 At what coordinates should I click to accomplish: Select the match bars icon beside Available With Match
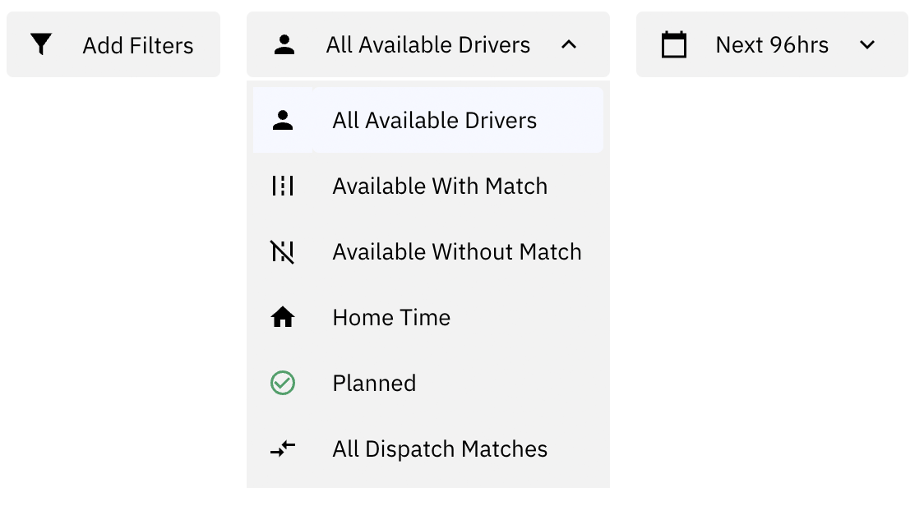[283, 186]
